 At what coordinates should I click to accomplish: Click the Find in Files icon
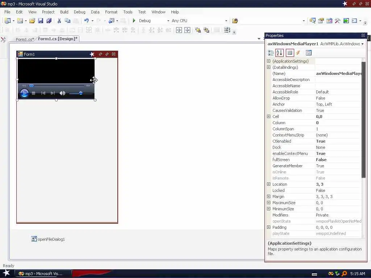click(x=235, y=21)
